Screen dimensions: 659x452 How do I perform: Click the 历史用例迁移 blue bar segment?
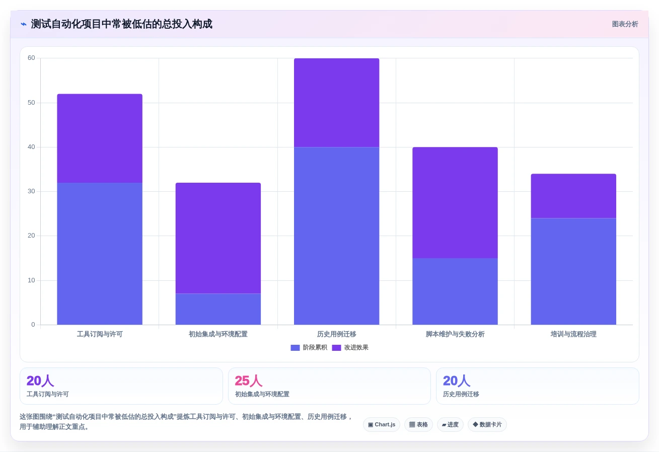pos(336,236)
